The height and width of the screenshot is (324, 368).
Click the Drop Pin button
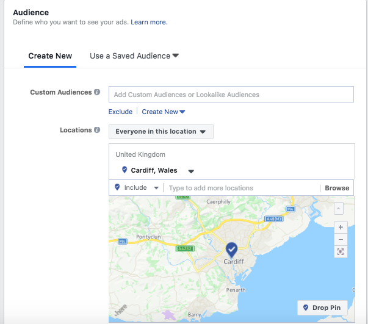click(x=322, y=308)
